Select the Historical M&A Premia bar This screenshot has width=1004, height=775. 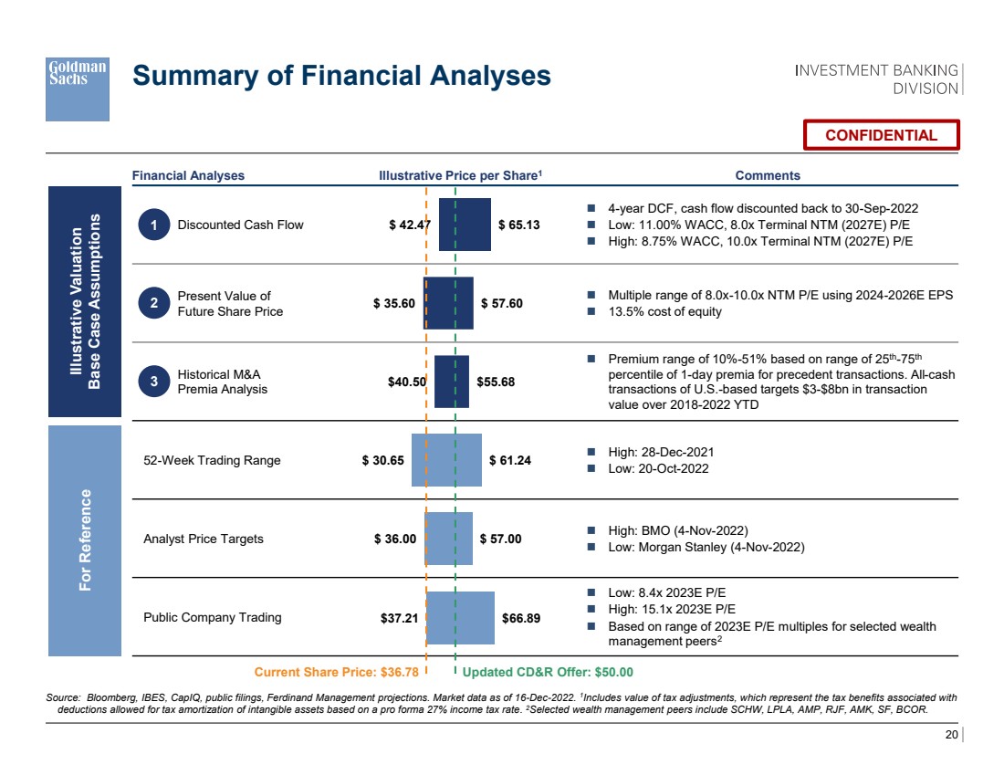coord(451,382)
